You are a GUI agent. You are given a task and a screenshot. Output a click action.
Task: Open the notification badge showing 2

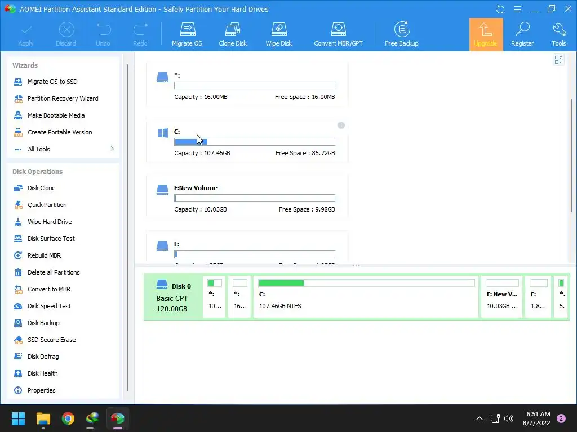[x=561, y=418]
